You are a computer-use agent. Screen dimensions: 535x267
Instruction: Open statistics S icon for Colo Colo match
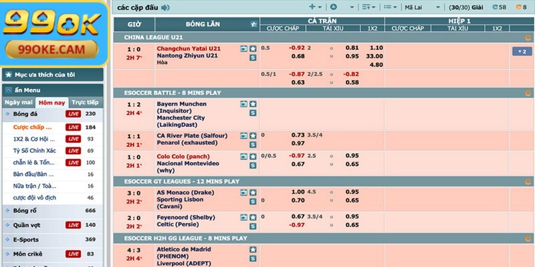pos(253,166)
